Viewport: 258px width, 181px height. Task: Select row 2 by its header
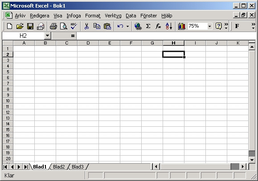coord(8,54)
